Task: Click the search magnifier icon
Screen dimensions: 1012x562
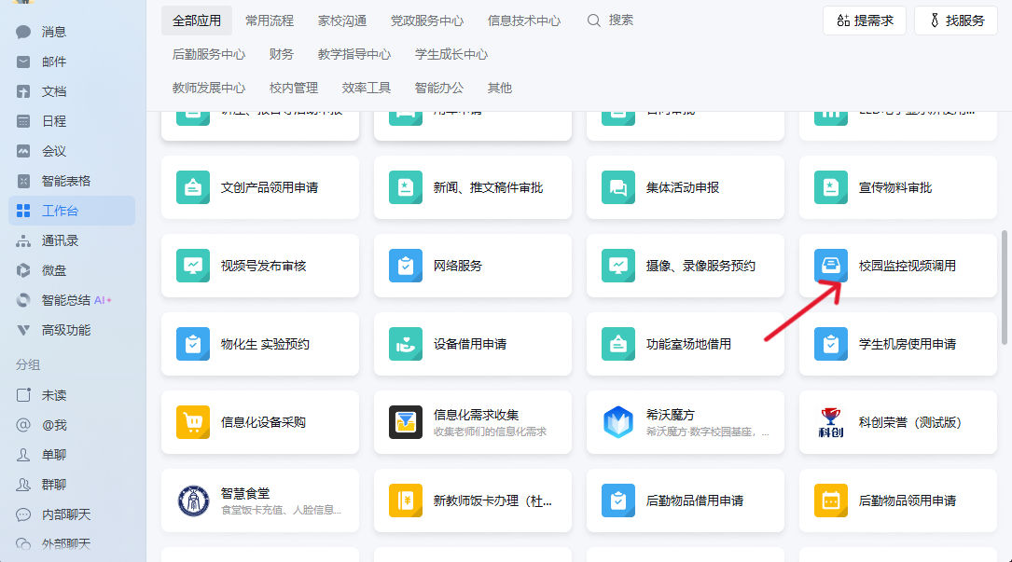Action: tap(593, 21)
